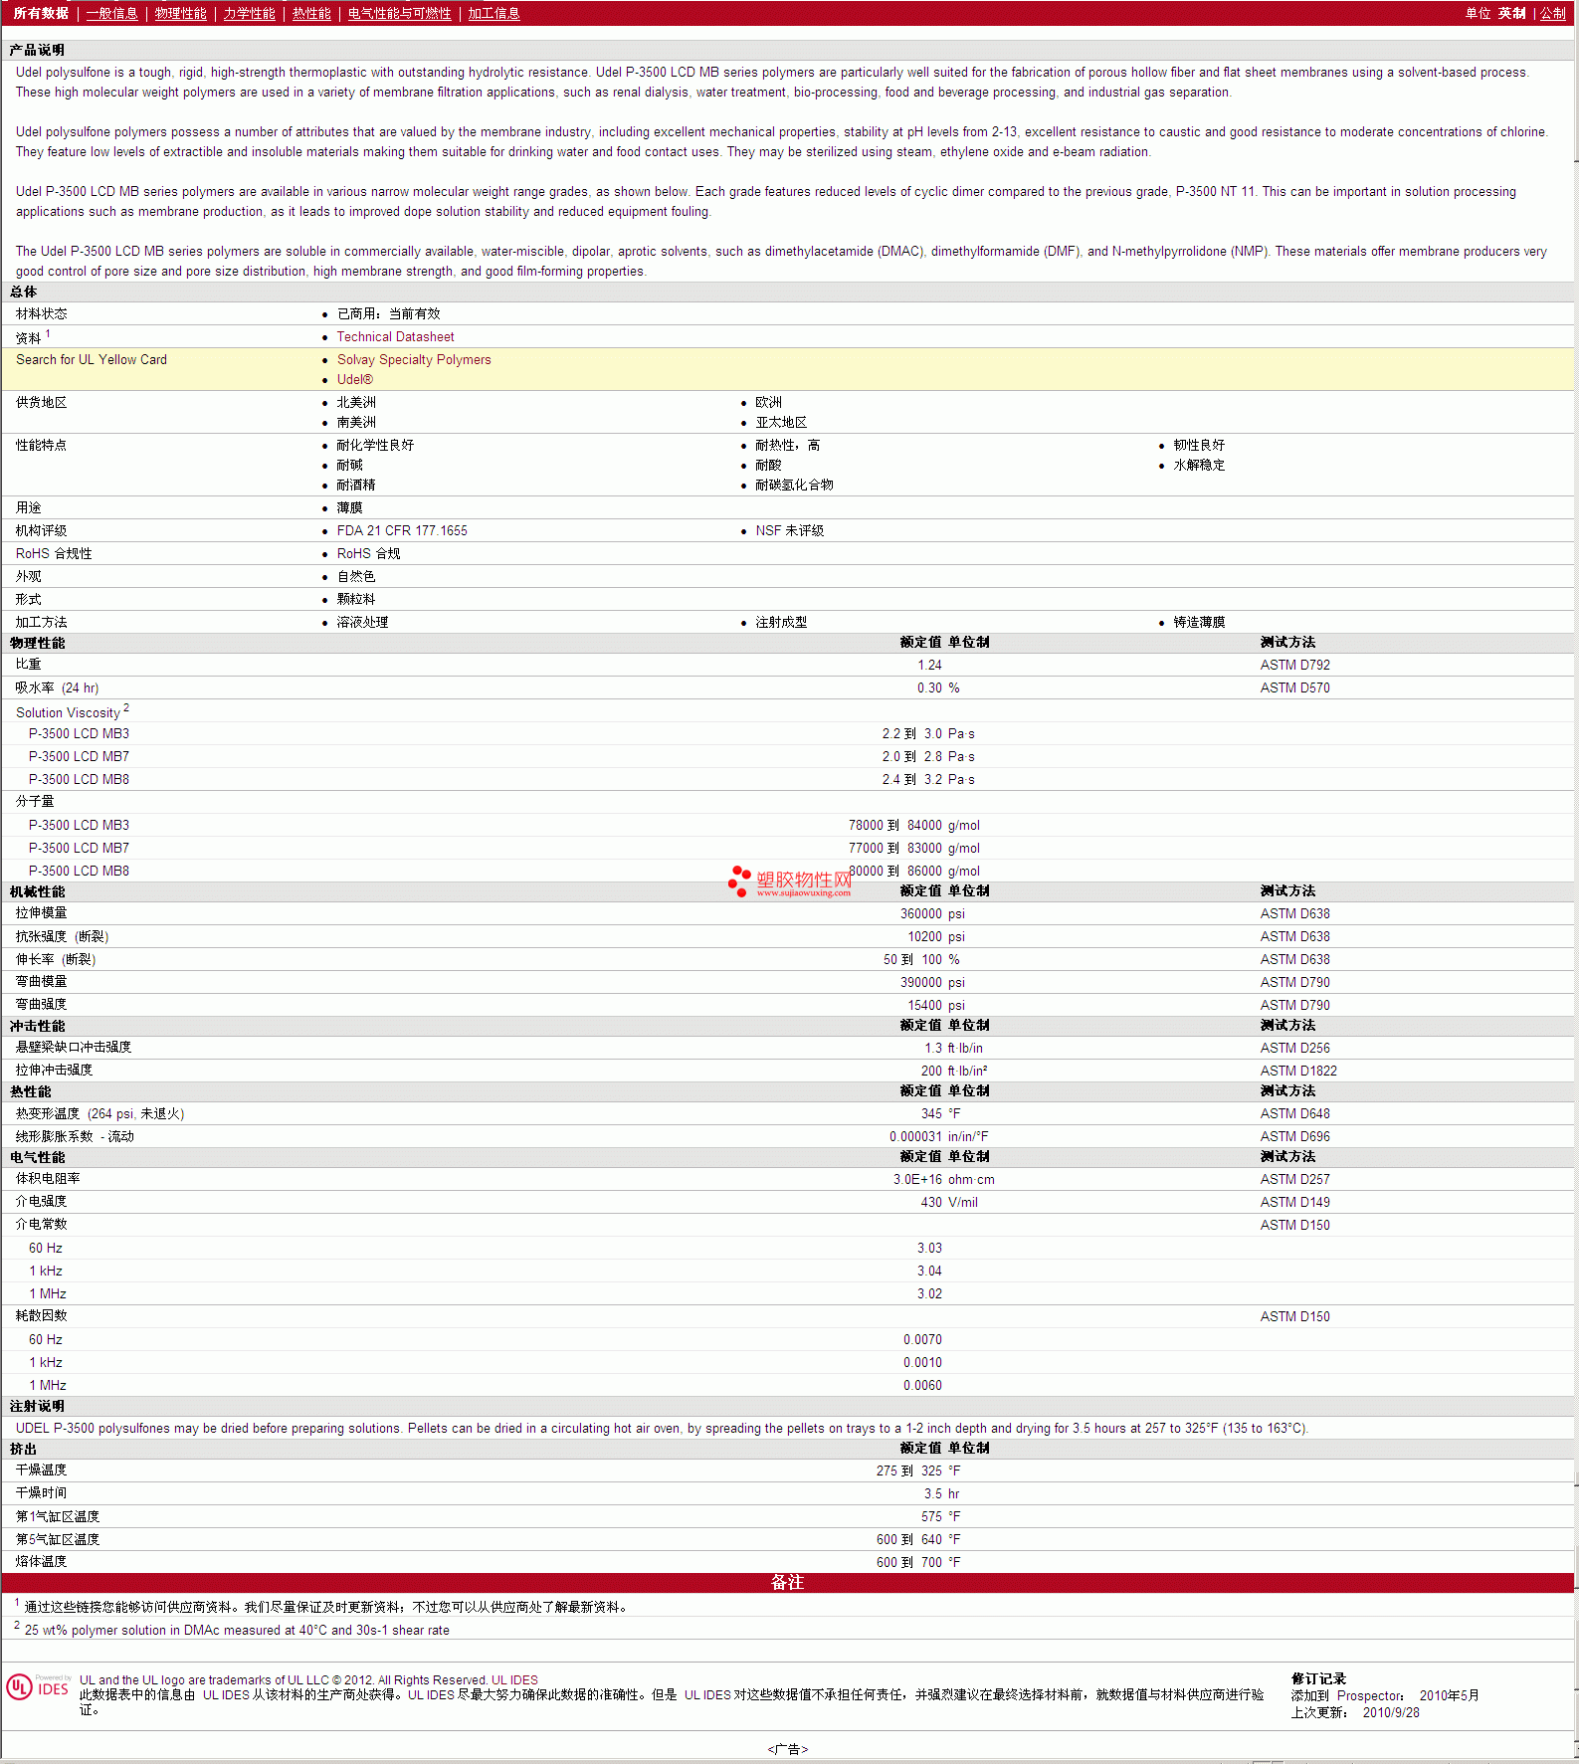This screenshot has width=1579, height=1764.
Task: Select the 悬壁梁缺口冲击强度 row label
Action: pyautogui.click(x=74, y=1048)
